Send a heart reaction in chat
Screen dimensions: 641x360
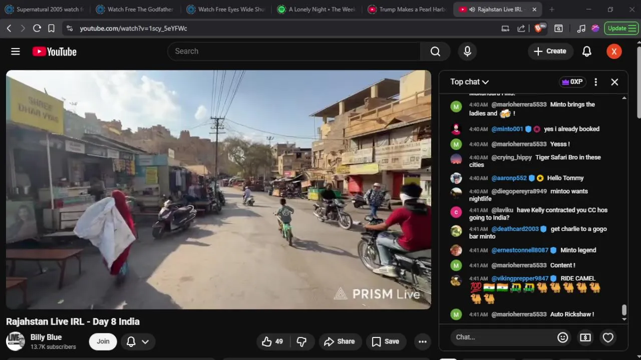[x=608, y=337]
